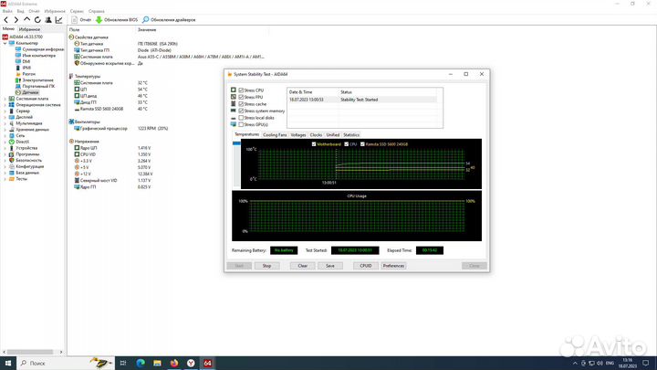Open the Вид menu
Viewport: 657px width, 370px height.
click(20, 11)
